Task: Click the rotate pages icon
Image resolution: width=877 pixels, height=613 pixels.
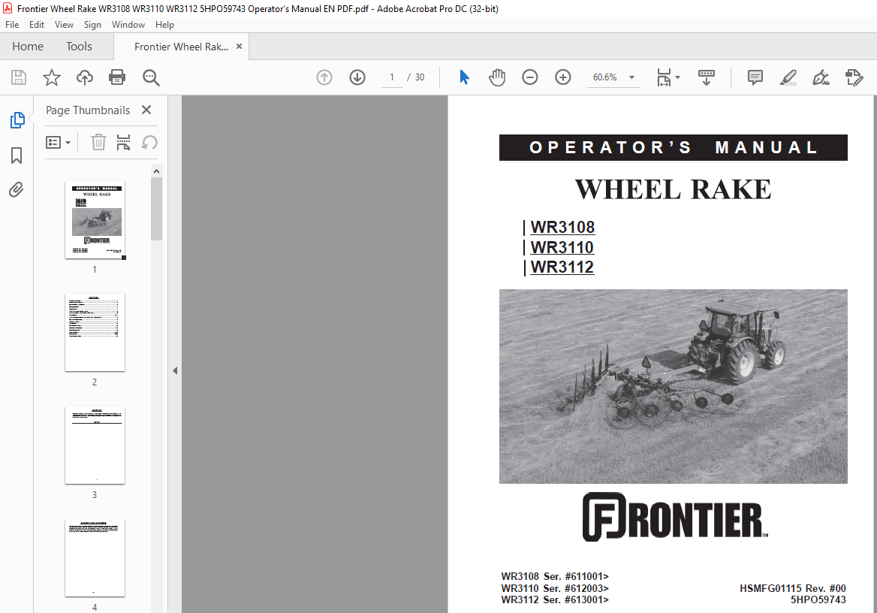Action: click(x=149, y=142)
